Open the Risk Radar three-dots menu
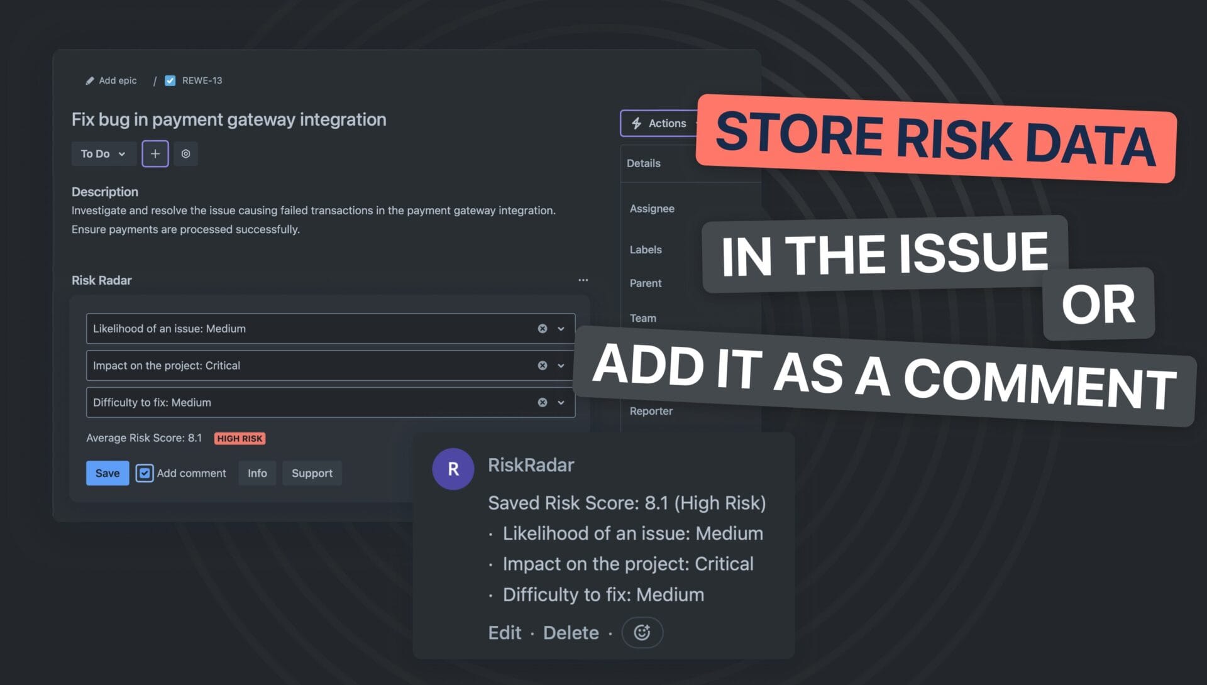The height and width of the screenshot is (685, 1207). tap(583, 280)
